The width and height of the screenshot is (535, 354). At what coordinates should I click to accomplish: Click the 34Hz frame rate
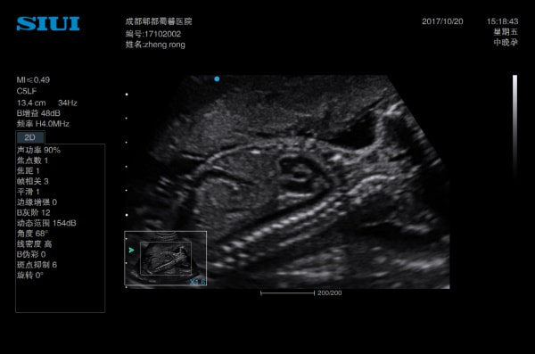(68, 103)
